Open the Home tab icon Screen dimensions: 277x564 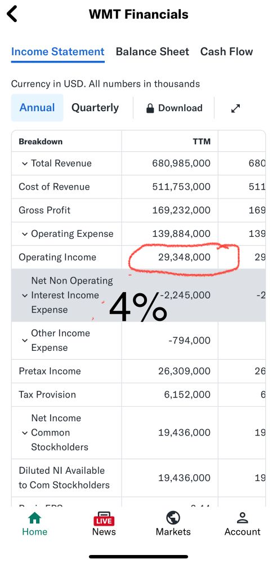click(34, 518)
